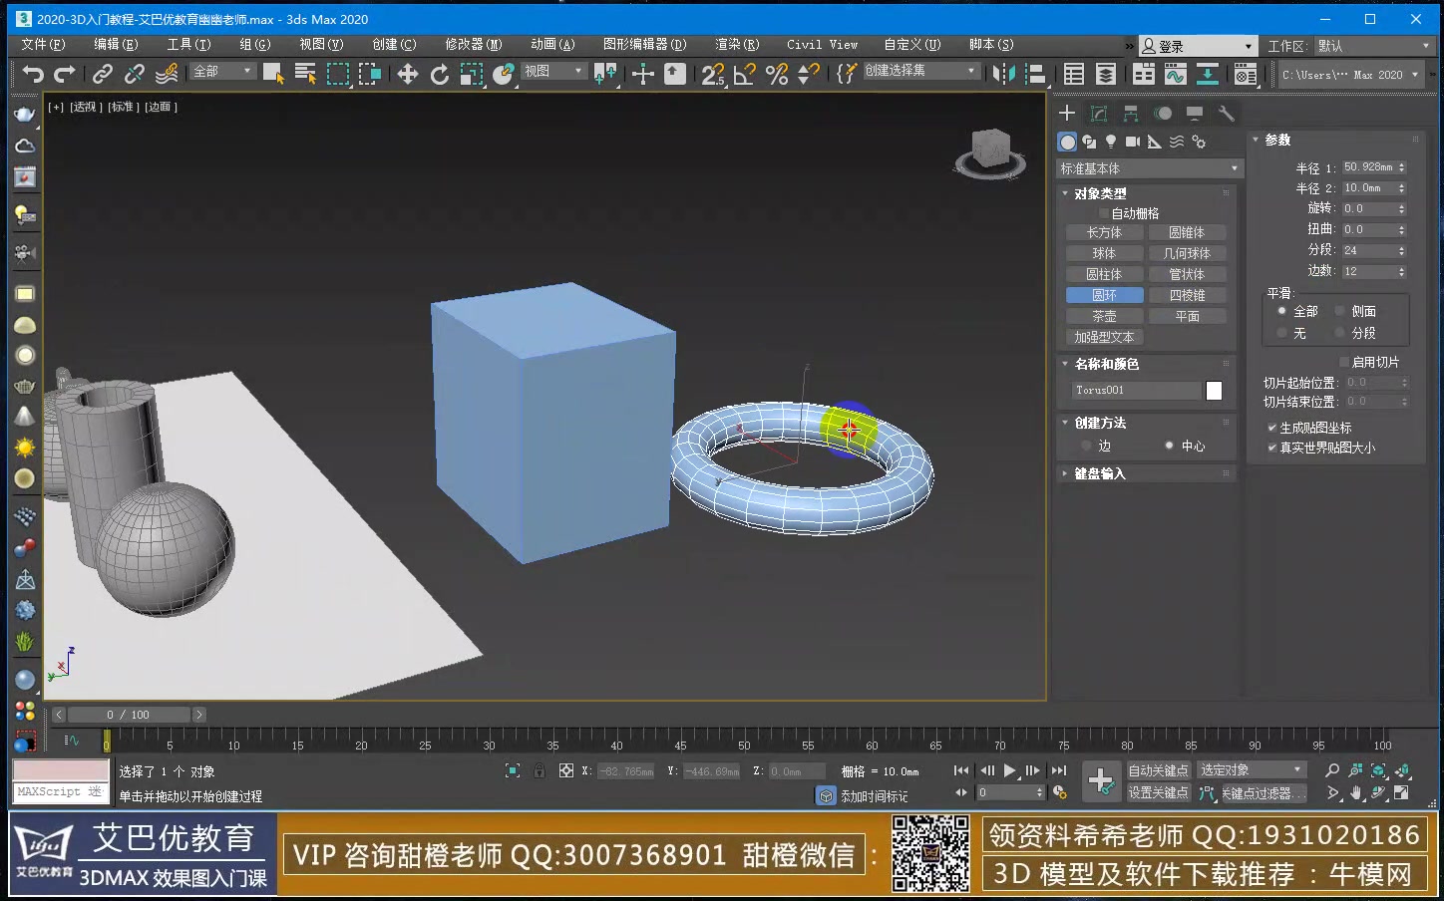This screenshot has height=901, width=1444.
Task: Enable the 启用切片 checkbox
Action: (x=1344, y=362)
